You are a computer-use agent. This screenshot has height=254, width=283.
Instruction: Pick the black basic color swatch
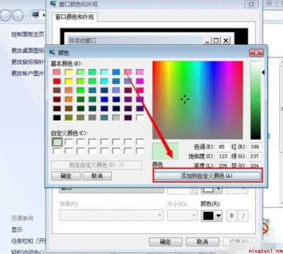tap(57, 118)
